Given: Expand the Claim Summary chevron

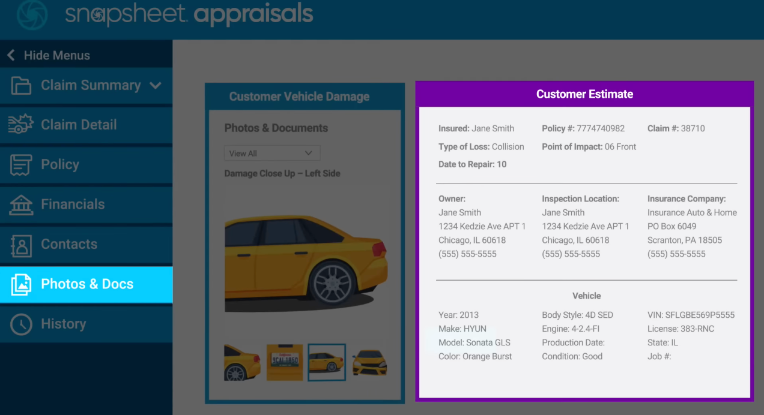Looking at the screenshot, I should tap(156, 86).
